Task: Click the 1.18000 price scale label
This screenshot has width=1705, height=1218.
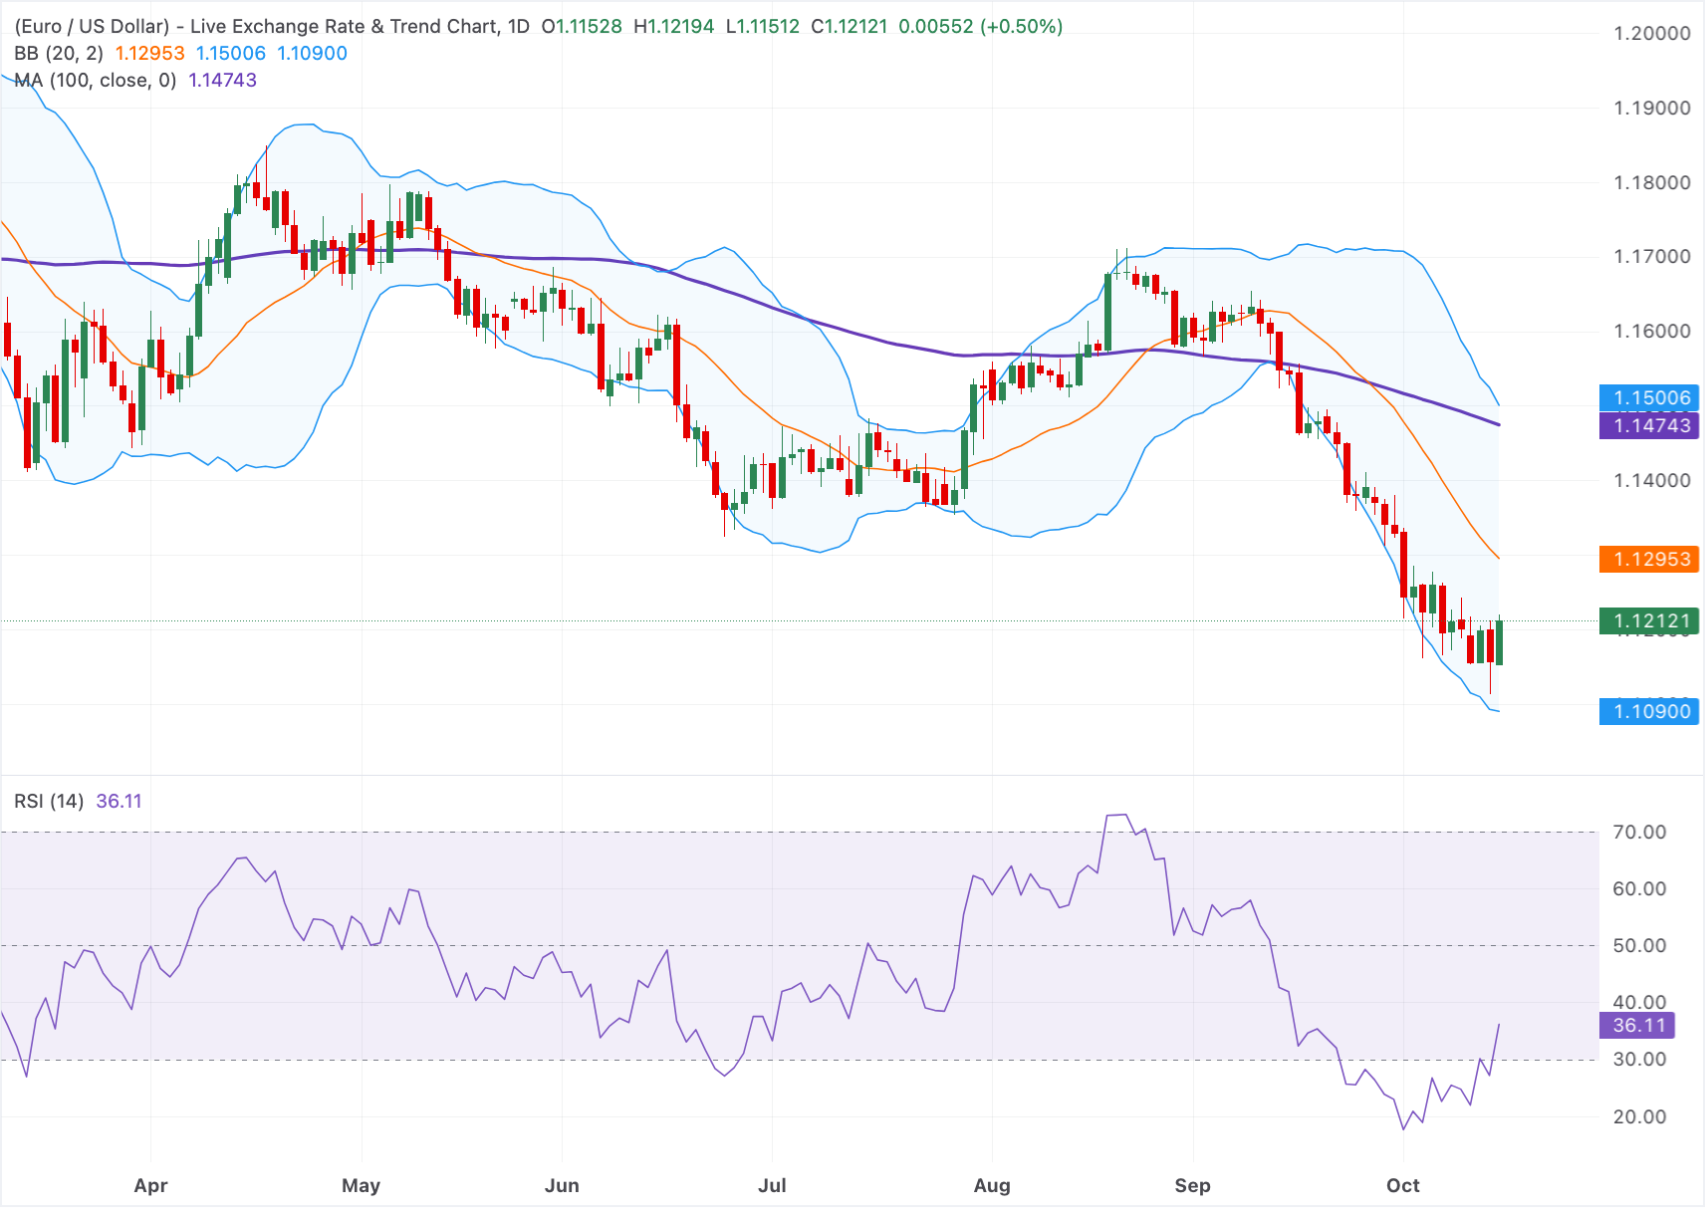Action: [x=1652, y=182]
